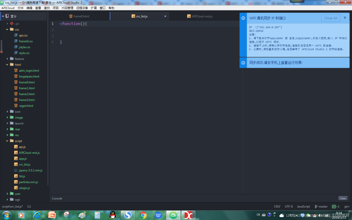Open regeit.html file icon
This screenshot has height=220, width=352.
[x=16, y=106]
